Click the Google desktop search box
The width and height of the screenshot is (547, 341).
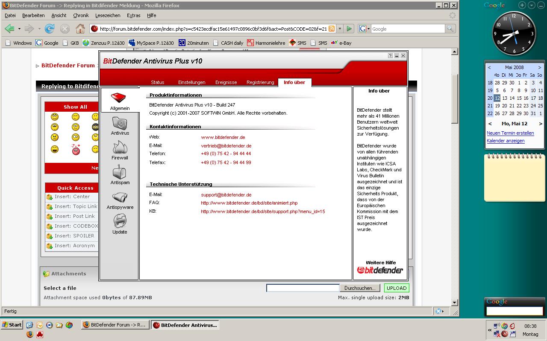(514, 311)
